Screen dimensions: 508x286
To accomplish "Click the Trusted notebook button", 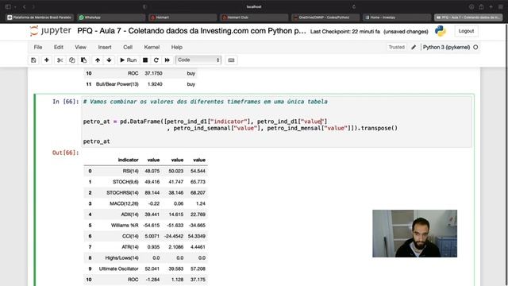I will 397,47.
